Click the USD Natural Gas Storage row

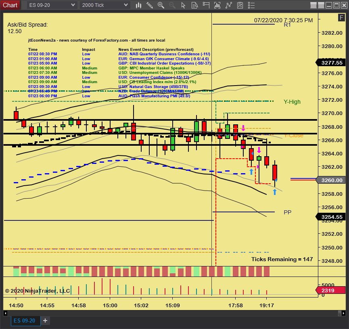coord(108,87)
